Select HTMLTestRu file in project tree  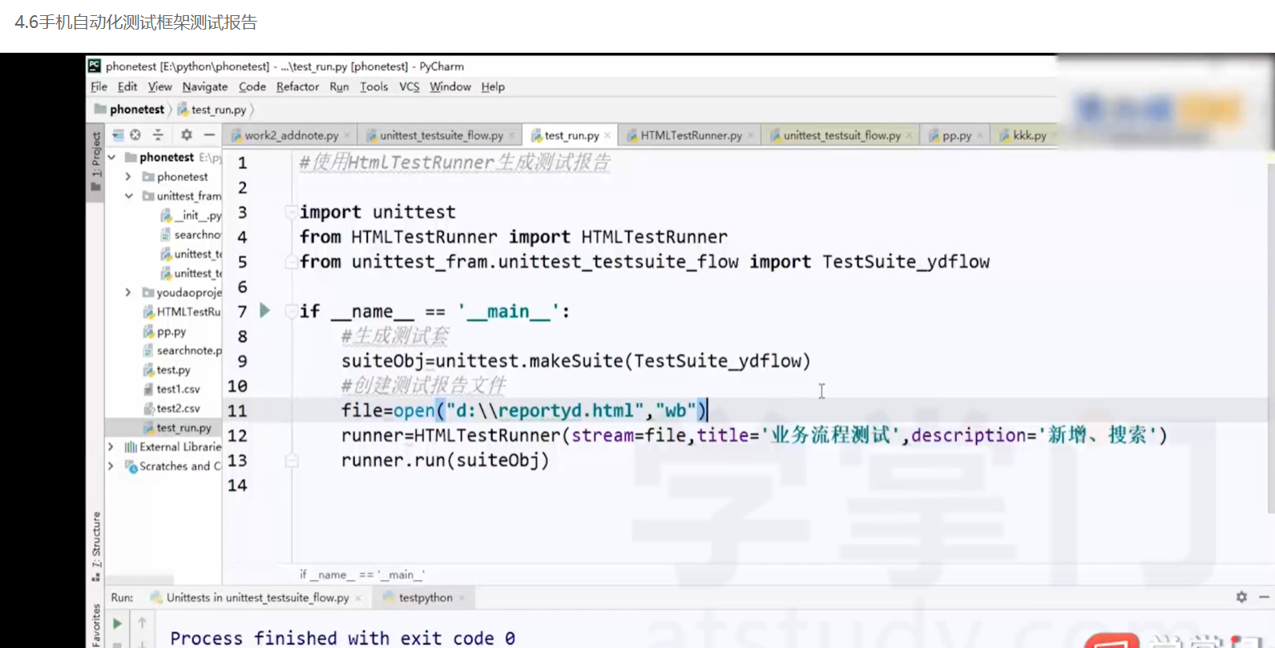[x=182, y=312]
